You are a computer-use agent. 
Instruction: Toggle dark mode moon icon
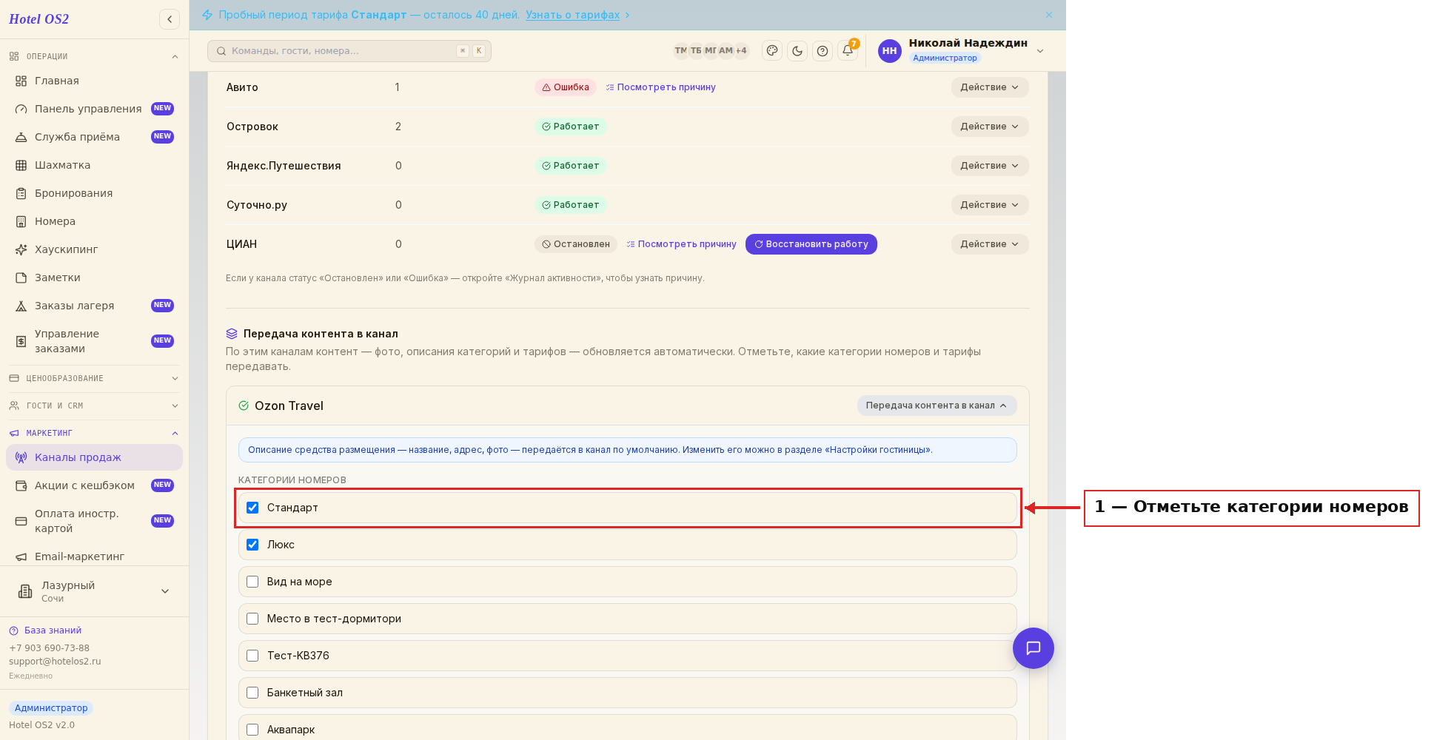tap(797, 51)
